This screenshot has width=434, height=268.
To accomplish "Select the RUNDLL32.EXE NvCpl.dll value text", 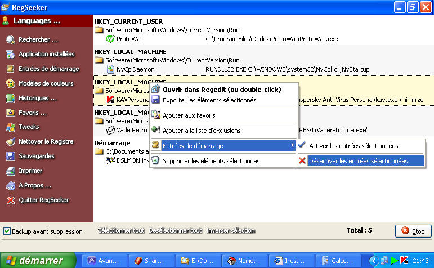I will click(x=287, y=69).
